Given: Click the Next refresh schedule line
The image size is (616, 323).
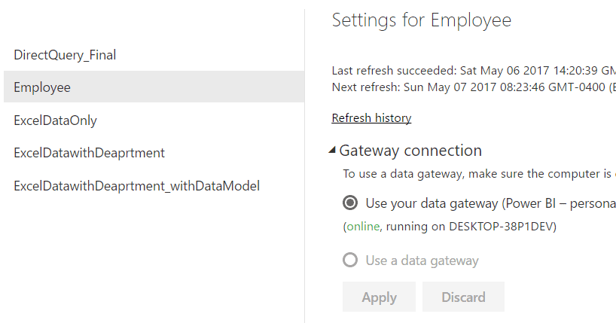Looking at the screenshot, I should click(474, 87).
